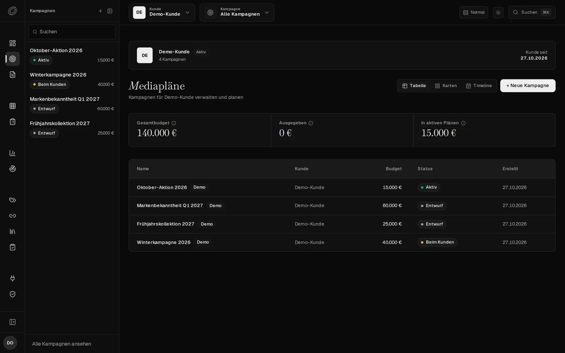565x353 pixels.
Task: Show info for Gesamtbudget
Action: [x=174, y=123]
